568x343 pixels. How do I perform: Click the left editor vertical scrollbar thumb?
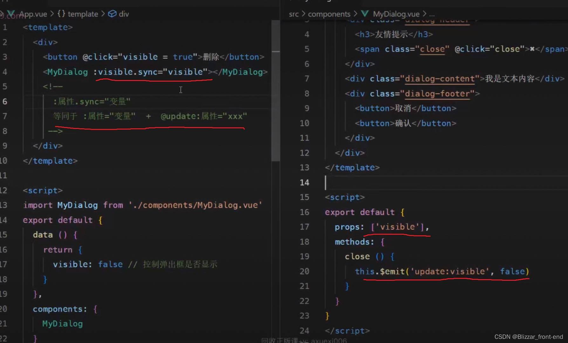276,91
